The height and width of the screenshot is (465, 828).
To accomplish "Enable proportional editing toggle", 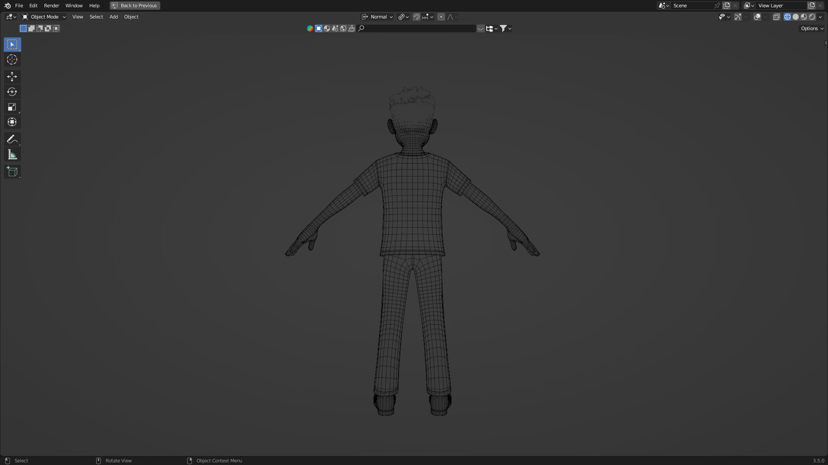I will point(441,17).
